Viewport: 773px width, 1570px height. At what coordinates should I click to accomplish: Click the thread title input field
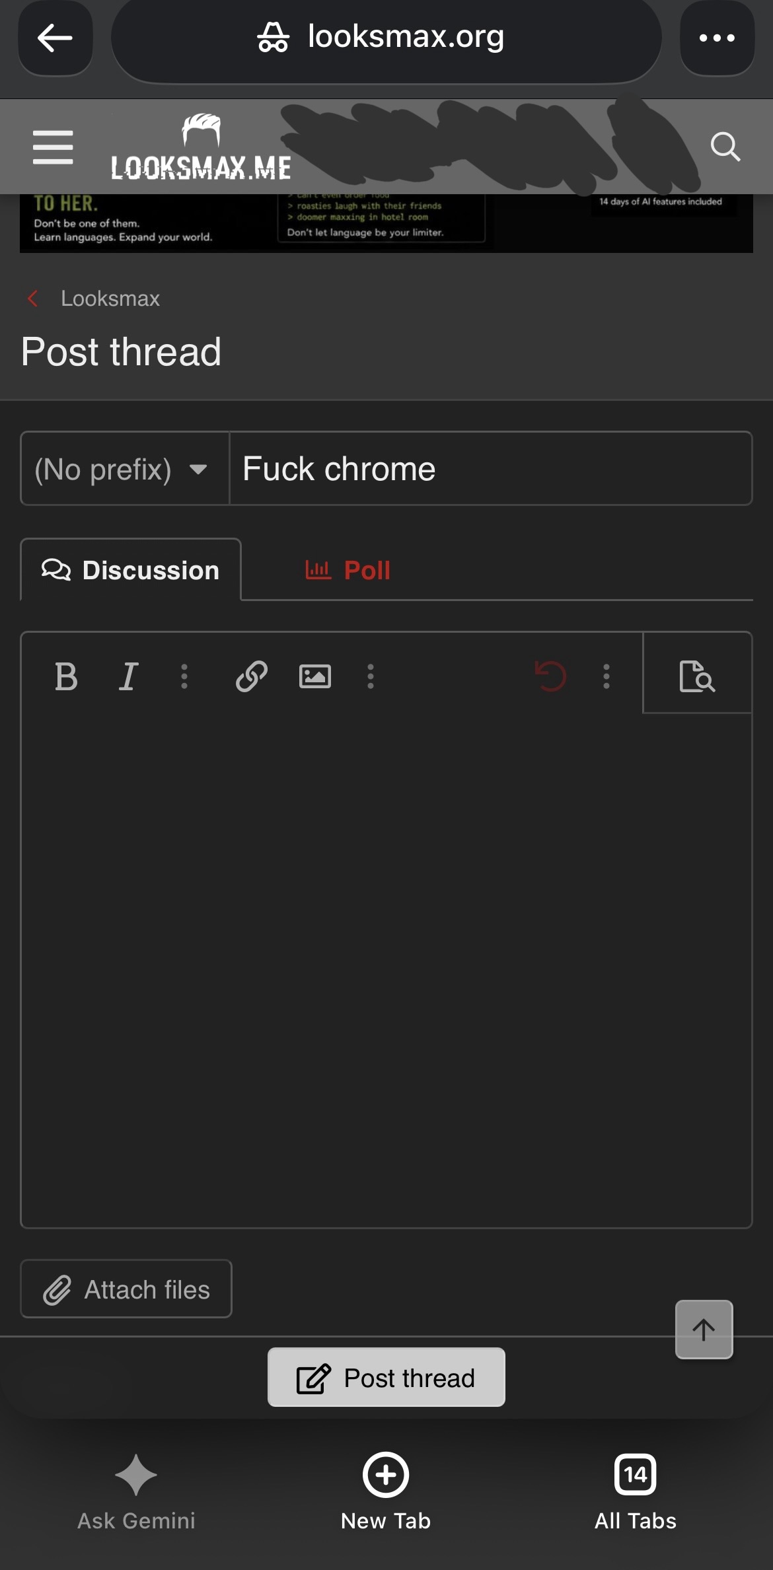point(490,469)
